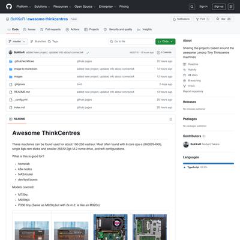This screenshot has height=240, width=240.
Task: Click the star icon on Star button
Action: 218,19
